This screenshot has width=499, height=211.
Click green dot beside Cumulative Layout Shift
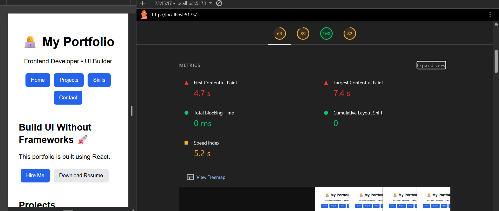(326, 113)
